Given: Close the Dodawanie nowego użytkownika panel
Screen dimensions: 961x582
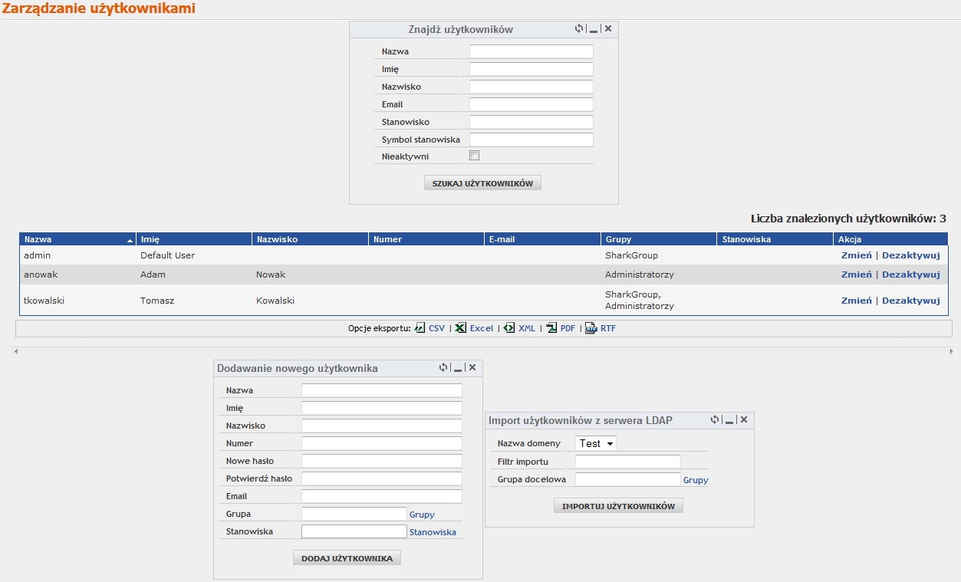Looking at the screenshot, I should click(x=472, y=367).
